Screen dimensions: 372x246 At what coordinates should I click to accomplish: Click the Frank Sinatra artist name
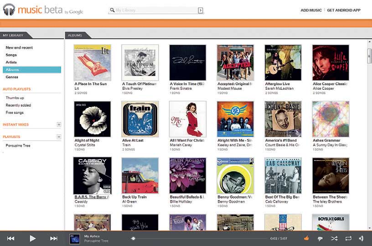[181, 88]
